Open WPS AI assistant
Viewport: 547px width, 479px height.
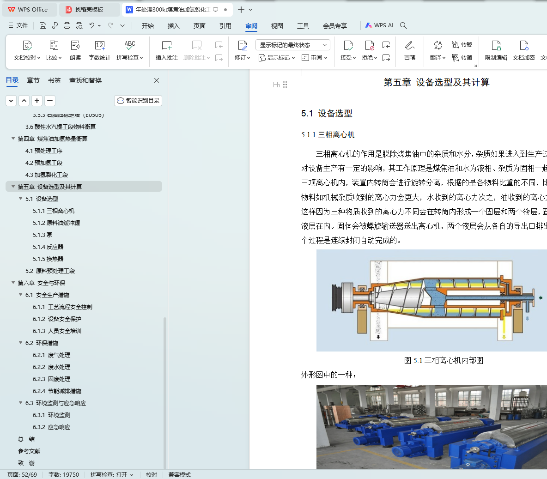coord(379,25)
